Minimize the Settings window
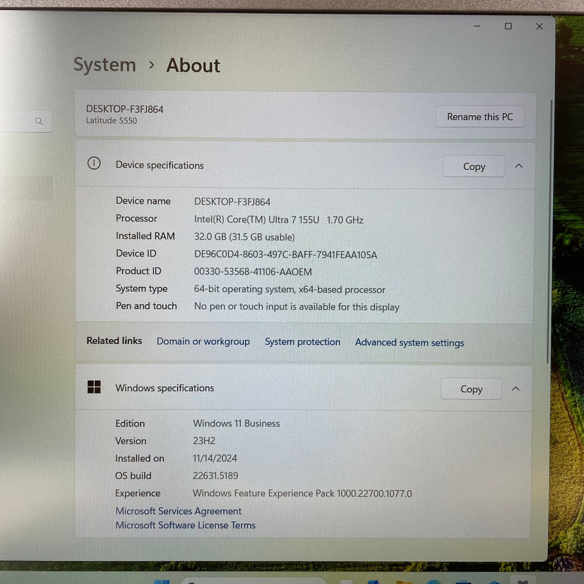 point(477,26)
